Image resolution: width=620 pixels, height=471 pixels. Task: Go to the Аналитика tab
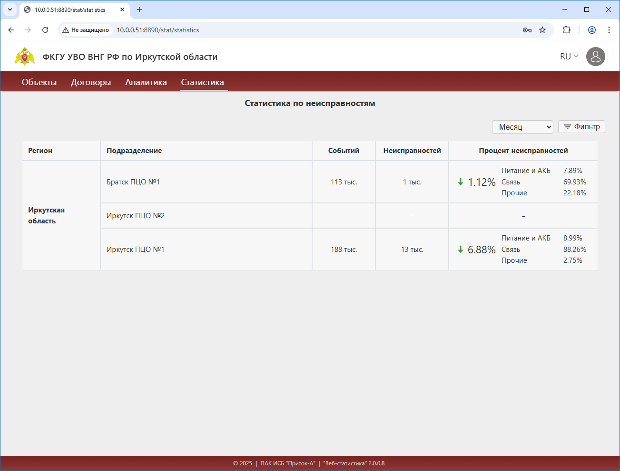[146, 82]
